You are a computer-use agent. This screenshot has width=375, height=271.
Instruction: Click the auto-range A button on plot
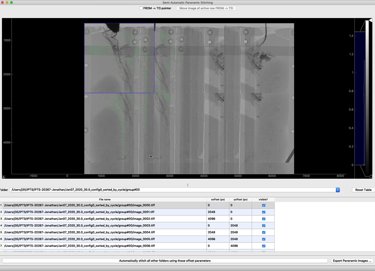click(4, 177)
